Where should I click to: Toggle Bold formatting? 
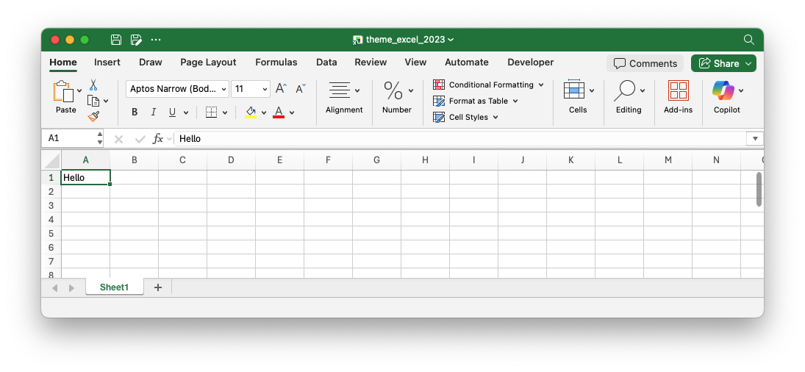tap(135, 112)
